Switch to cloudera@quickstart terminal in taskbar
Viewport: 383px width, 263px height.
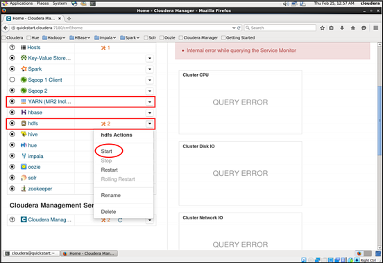[x=31, y=253]
